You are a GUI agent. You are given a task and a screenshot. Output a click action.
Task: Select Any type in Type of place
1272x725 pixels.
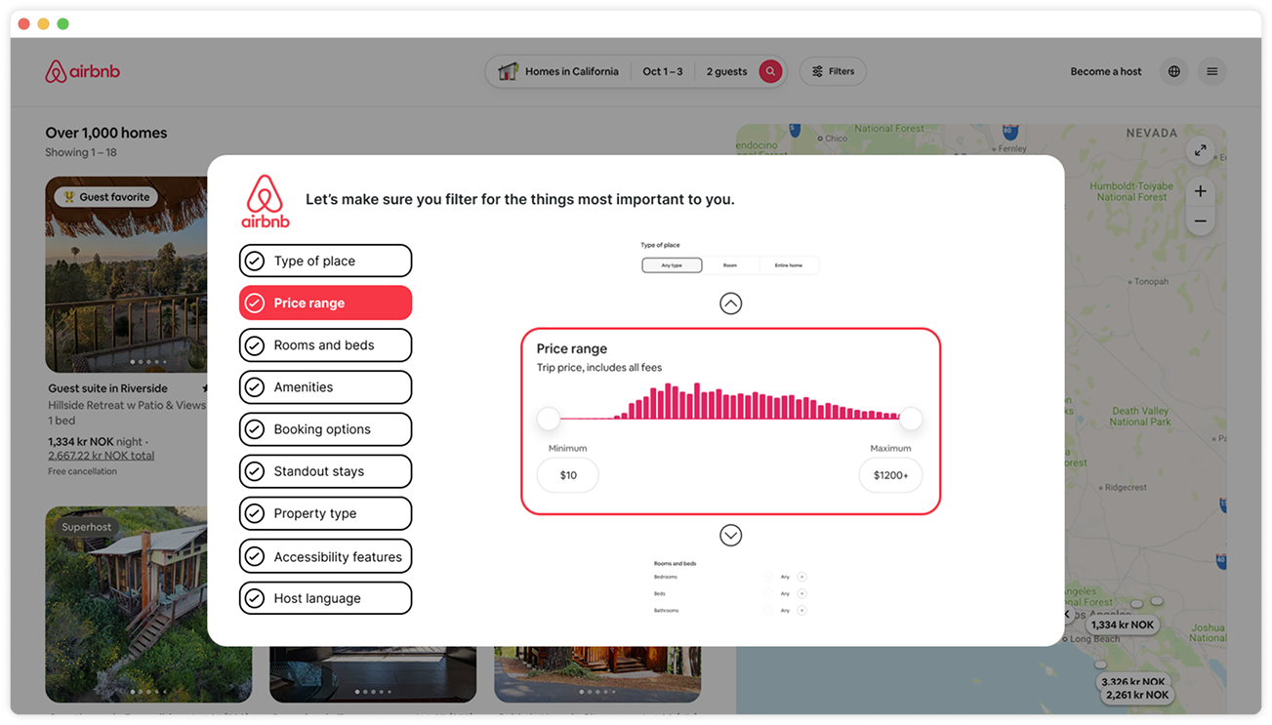(x=672, y=265)
